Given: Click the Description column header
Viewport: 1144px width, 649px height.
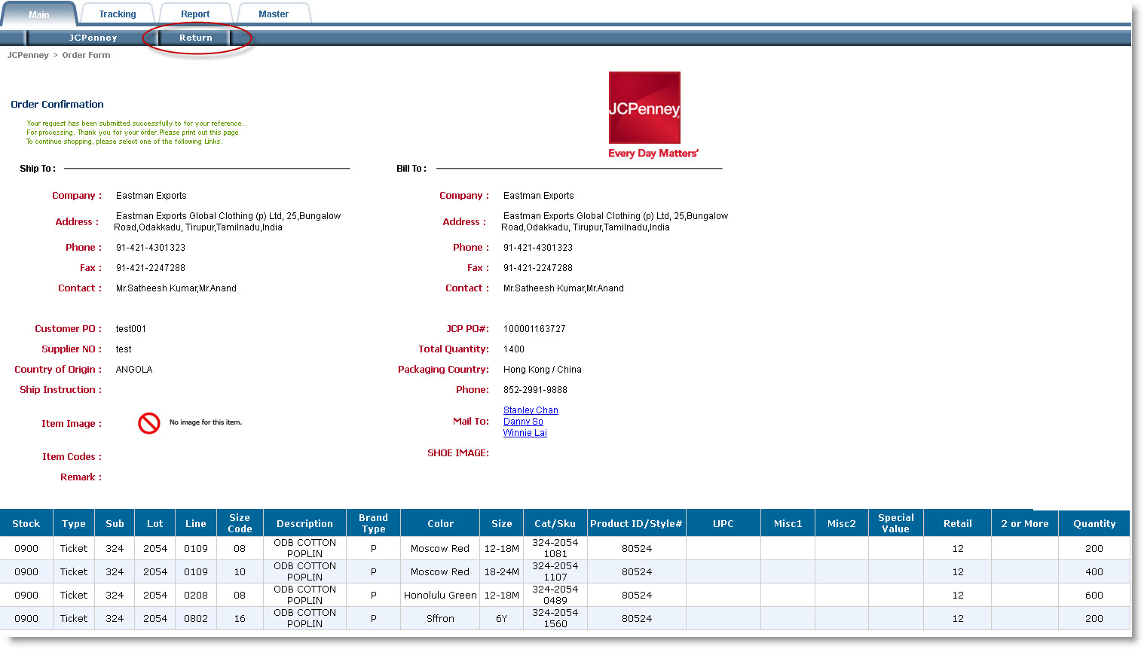Looking at the screenshot, I should point(304,524).
